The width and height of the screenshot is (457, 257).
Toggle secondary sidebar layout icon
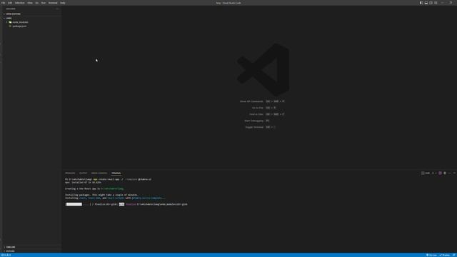click(431, 3)
